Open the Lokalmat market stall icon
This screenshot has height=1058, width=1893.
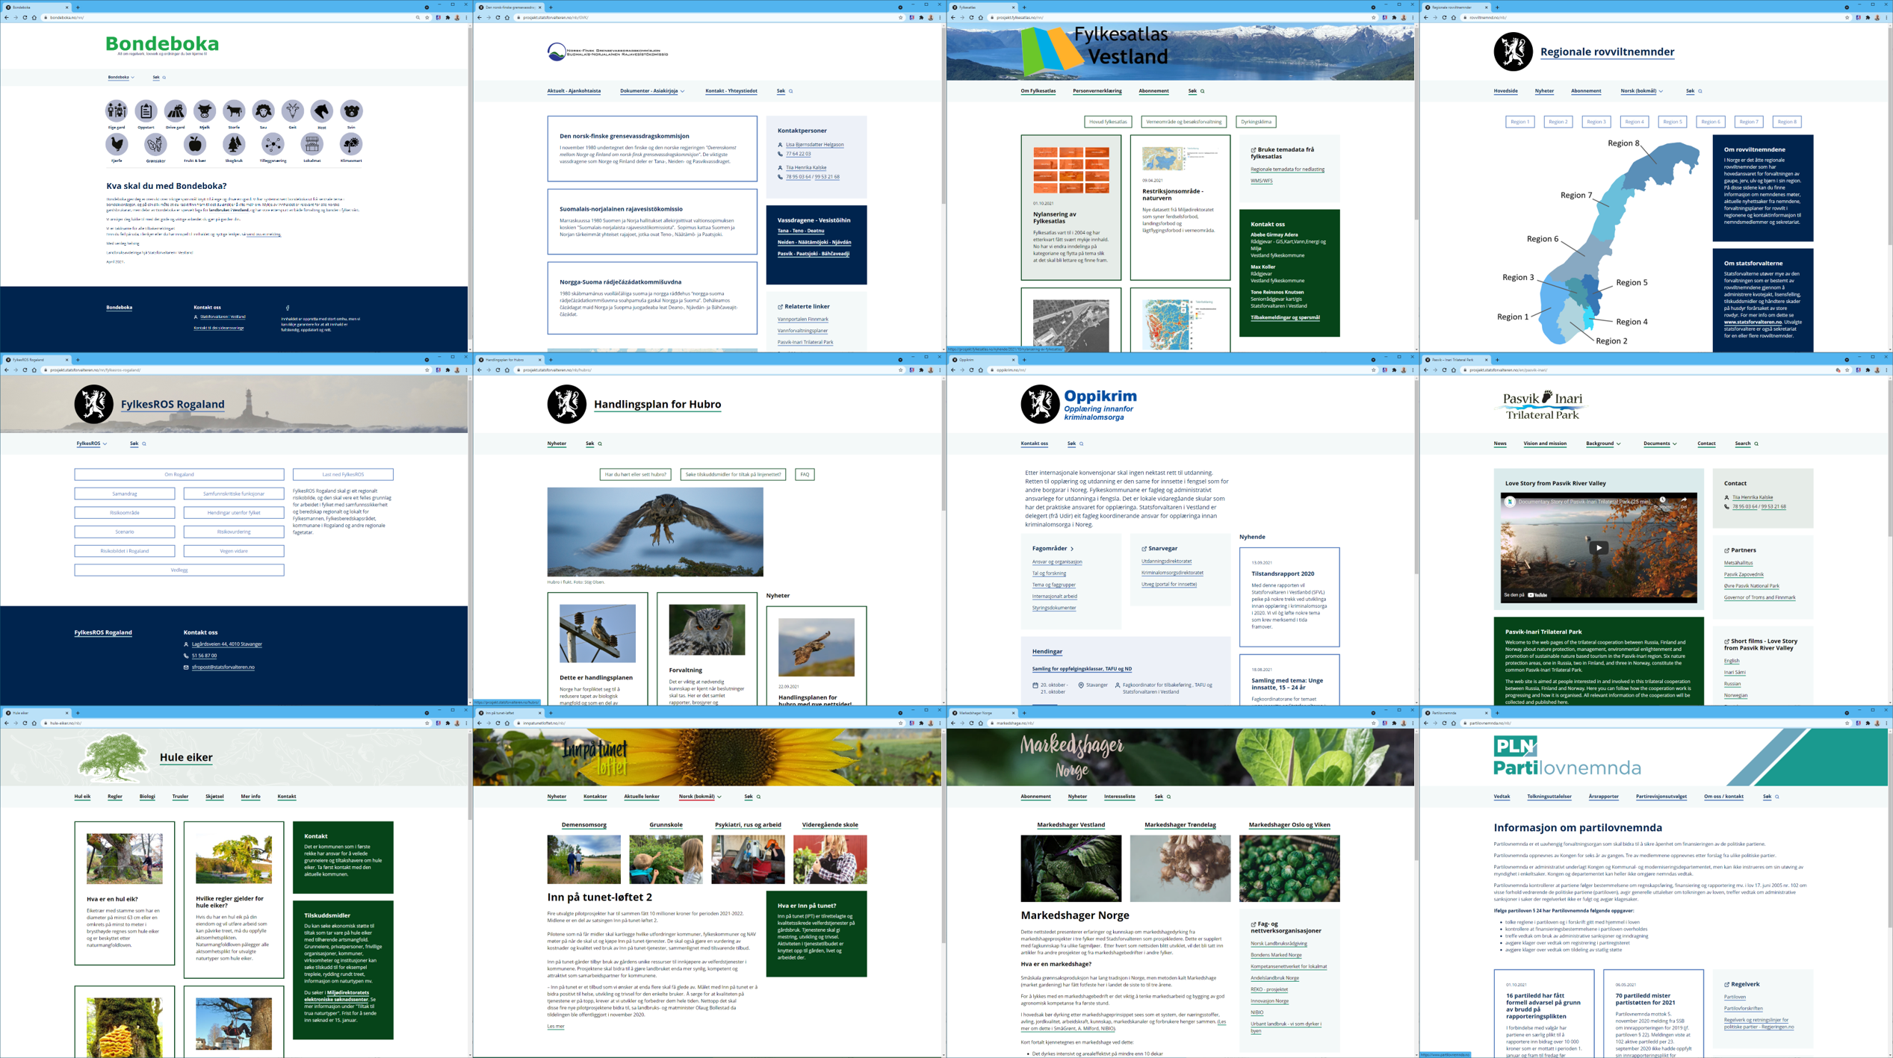(312, 143)
